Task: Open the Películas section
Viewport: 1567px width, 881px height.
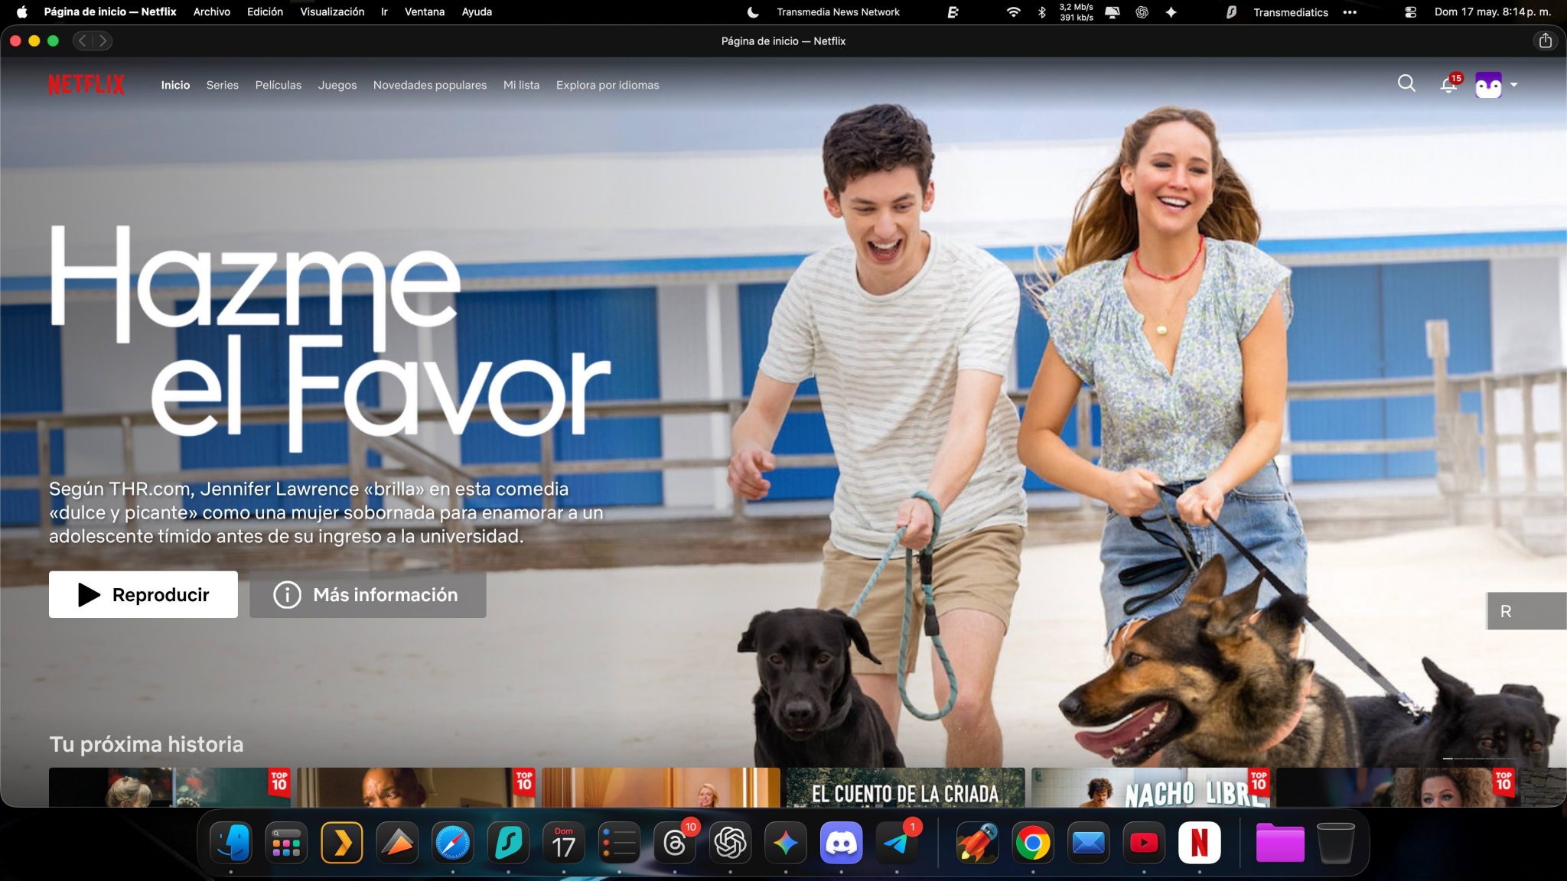Action: point(279,85)
